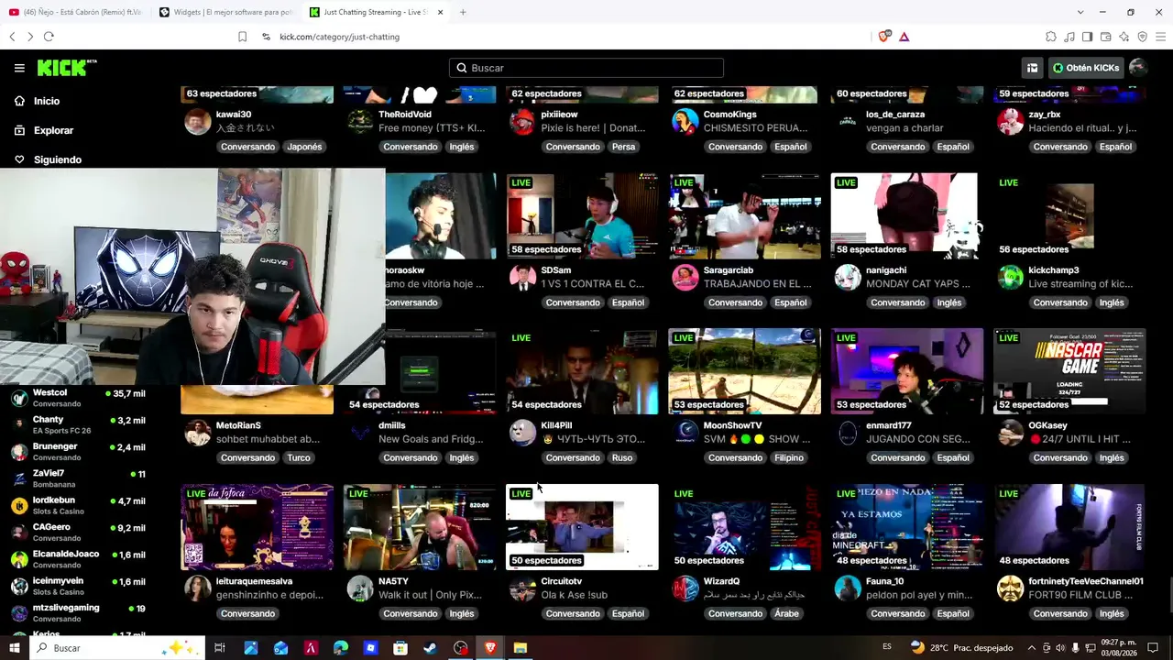Open NA5TY's live stream thumbnail
Image resolution: width=1173 pixels, height=660 pixels.
420,527
